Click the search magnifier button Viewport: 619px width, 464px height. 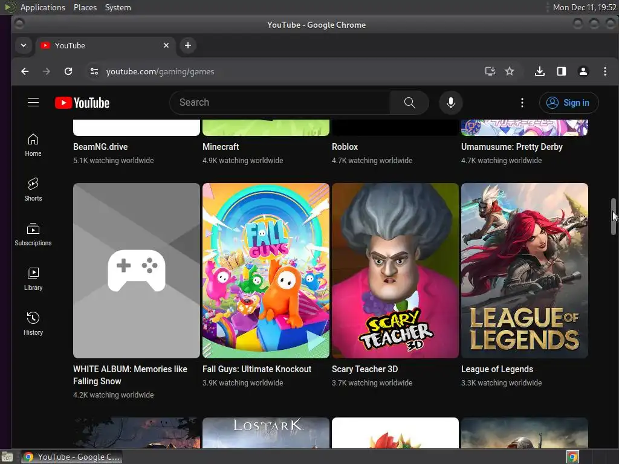coord(409,103)
